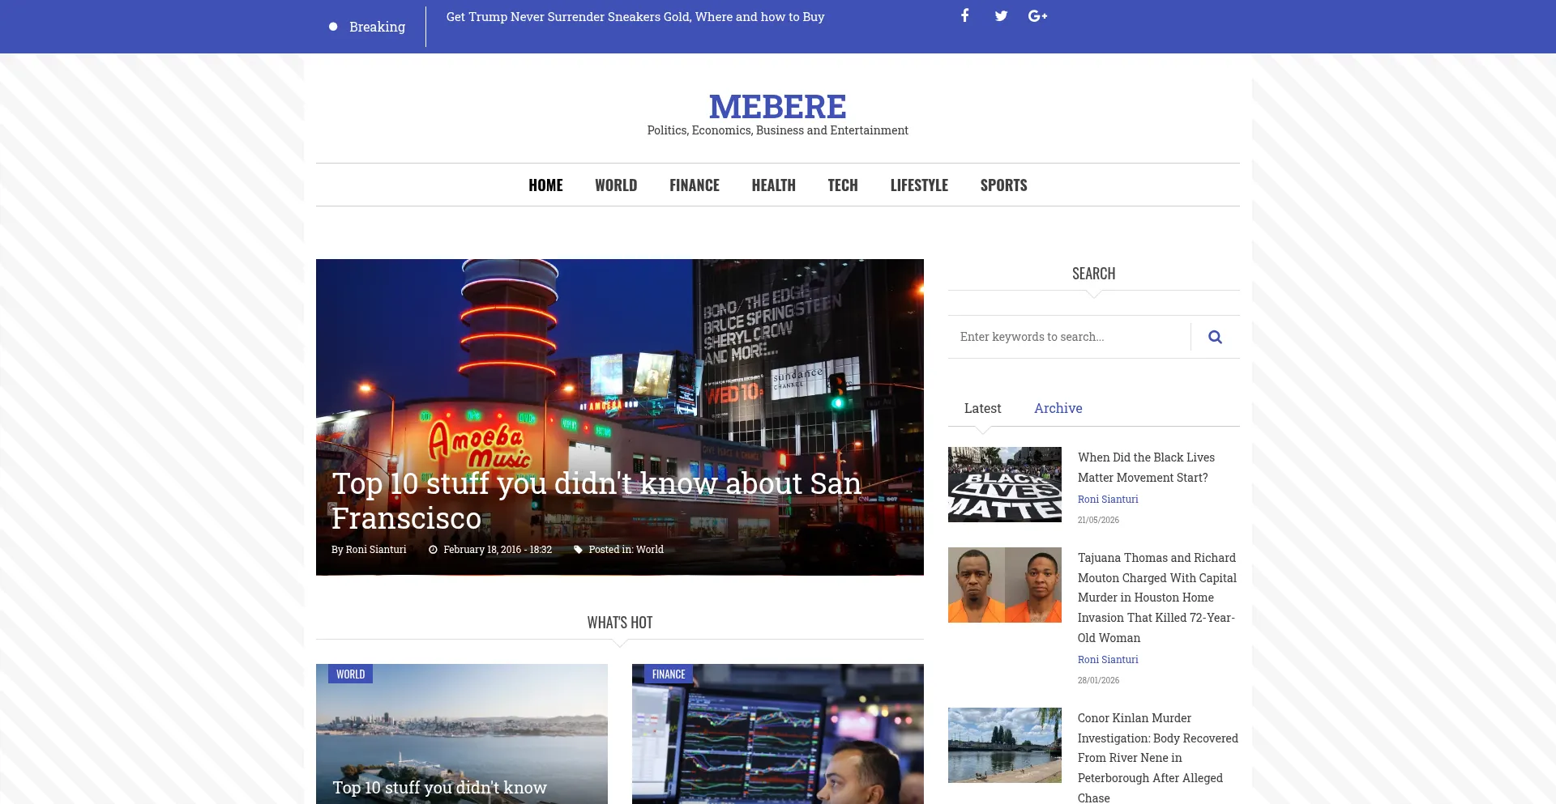Screen dimensions: 1556x804
Task: Switch to the Latest tab
Action: [982, 408]
